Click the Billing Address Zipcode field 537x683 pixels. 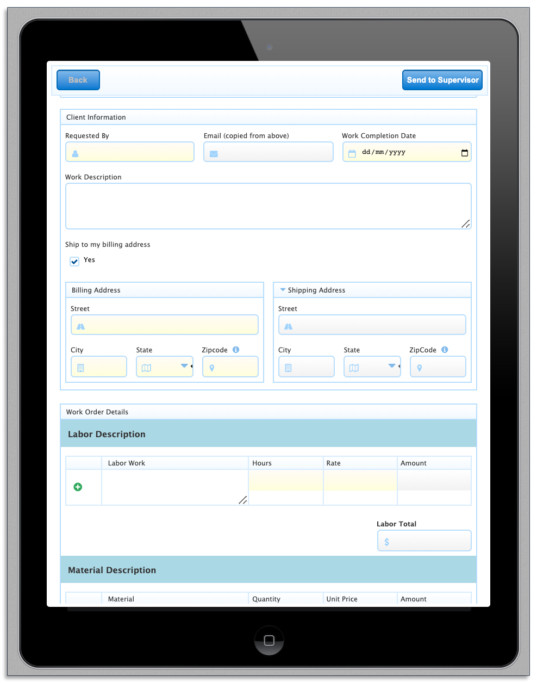point(230,367)
